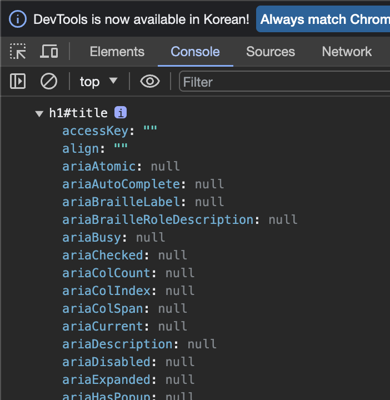Click the ariaAutoComplete property
Viewport: 390px width, 400px height.
[x=143, y=184]
